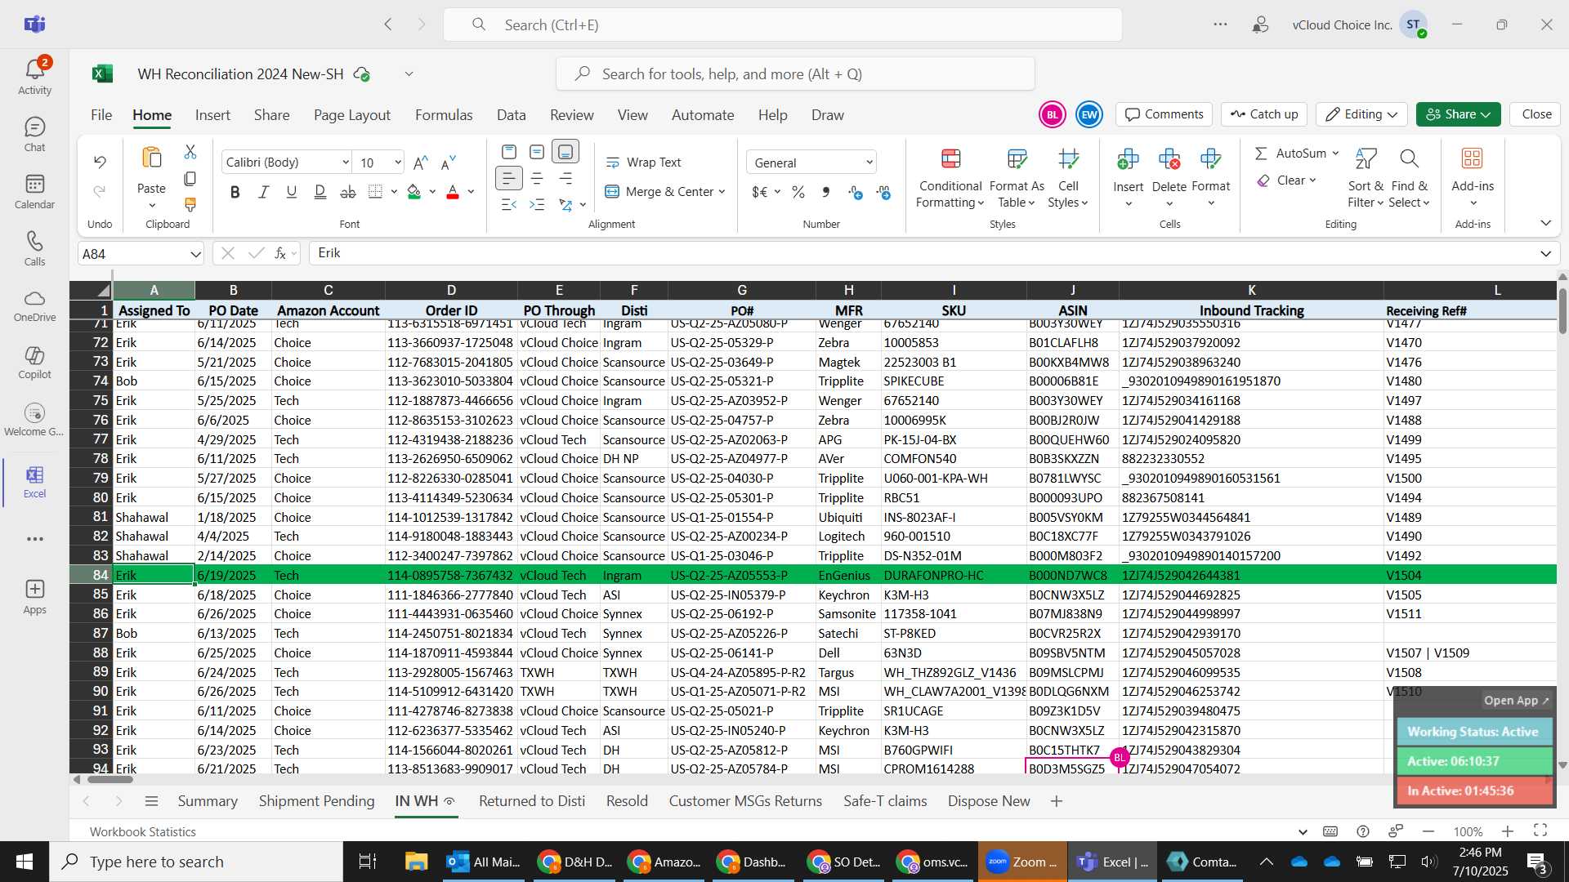Click the Borders icon
Viewport: 1569px width, 882px height.
pyautogui.click(x=375, y=192)
